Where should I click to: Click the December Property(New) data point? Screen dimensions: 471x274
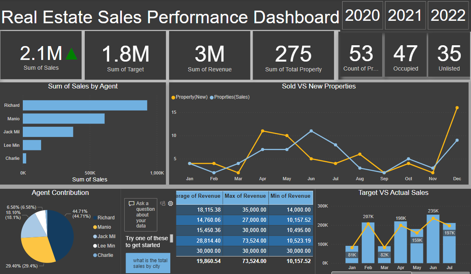tap(457, 108)
